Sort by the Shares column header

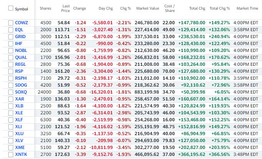point(45,8)
